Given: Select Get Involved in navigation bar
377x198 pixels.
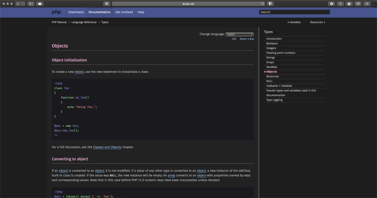Looking at the screenshot, I should click(x=124, y=12).
